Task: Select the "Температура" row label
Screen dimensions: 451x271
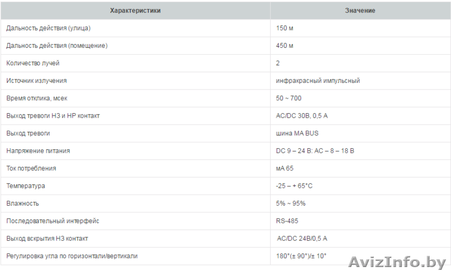Action: click(26, 186)
